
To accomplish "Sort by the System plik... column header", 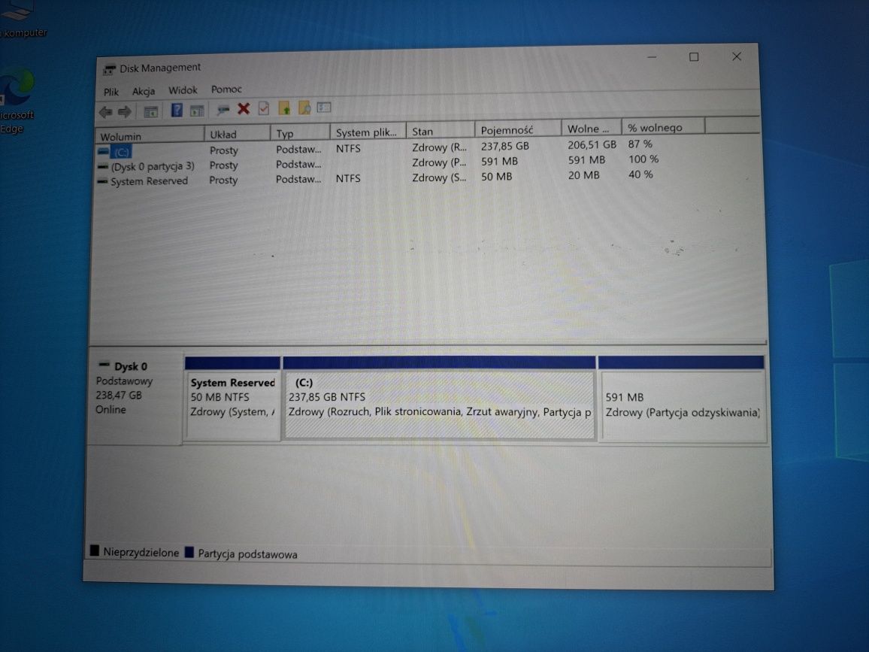I will [x=368, y=132].
